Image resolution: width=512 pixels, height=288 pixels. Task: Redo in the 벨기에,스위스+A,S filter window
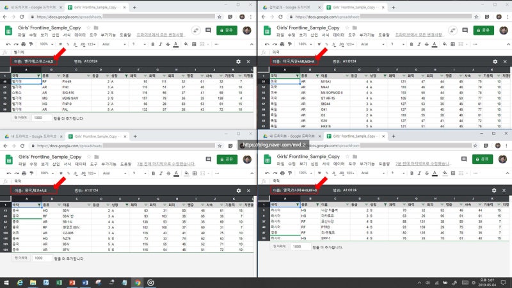pyautogui.click(x=15, y=44)
